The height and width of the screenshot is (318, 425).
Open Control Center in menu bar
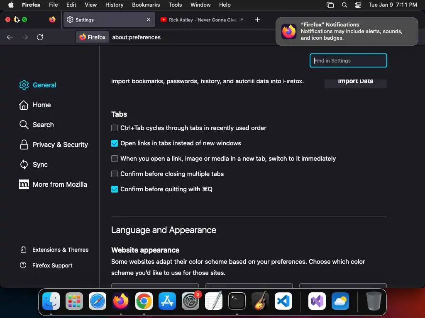click(x=358, y=5)
